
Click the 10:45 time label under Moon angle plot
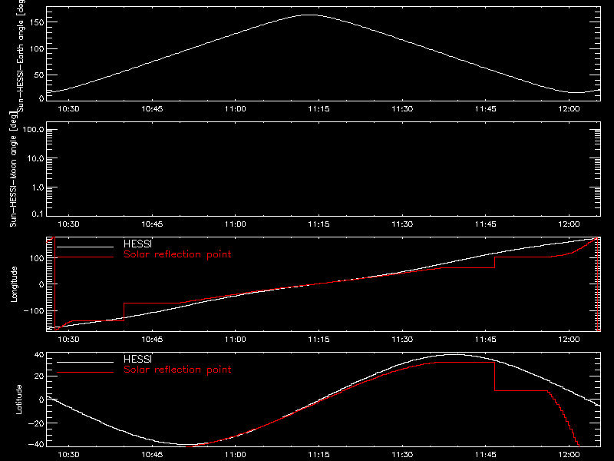pos(152,224)
